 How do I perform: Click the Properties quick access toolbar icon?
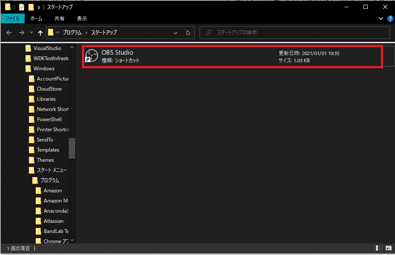tap(22, 7)
